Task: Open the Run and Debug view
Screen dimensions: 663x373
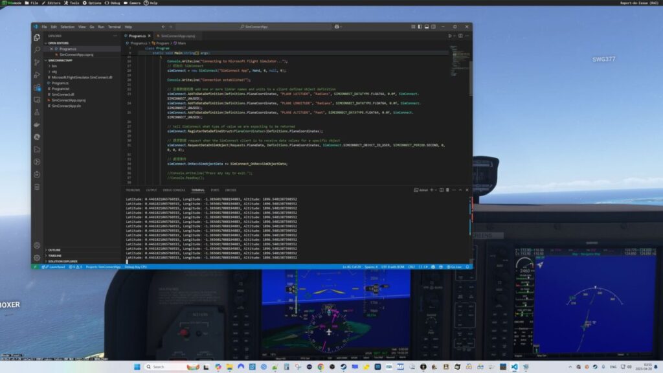Action: pos(37,75)
